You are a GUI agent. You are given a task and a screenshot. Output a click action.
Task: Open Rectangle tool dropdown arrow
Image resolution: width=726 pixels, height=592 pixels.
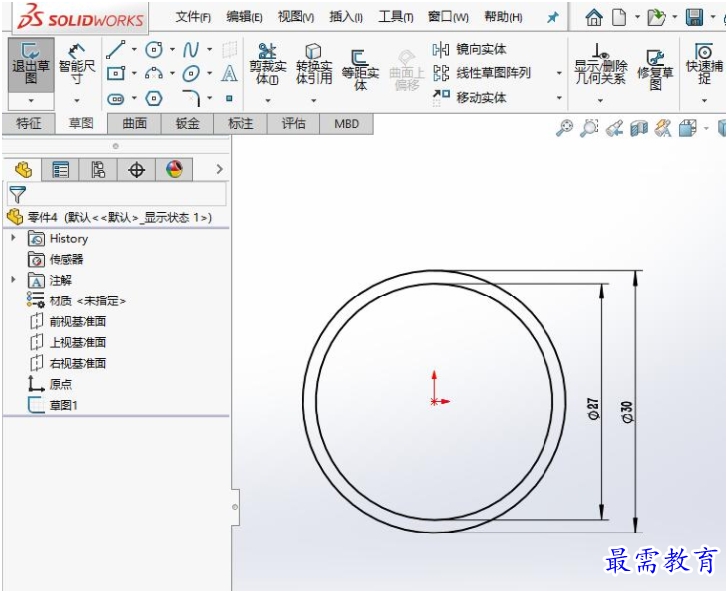coord(134,73)
